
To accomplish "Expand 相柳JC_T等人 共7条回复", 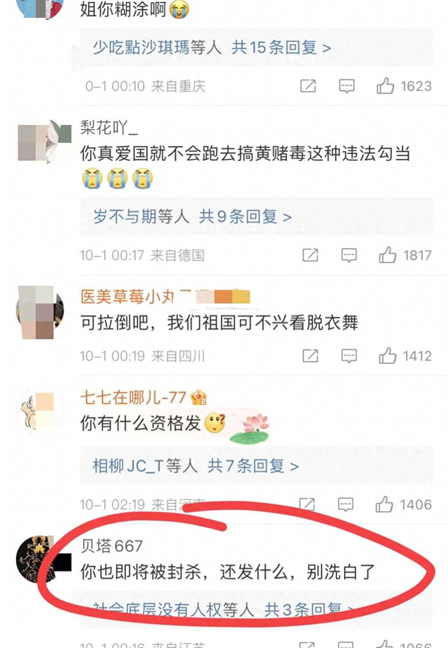I will [x=196, y=466].
